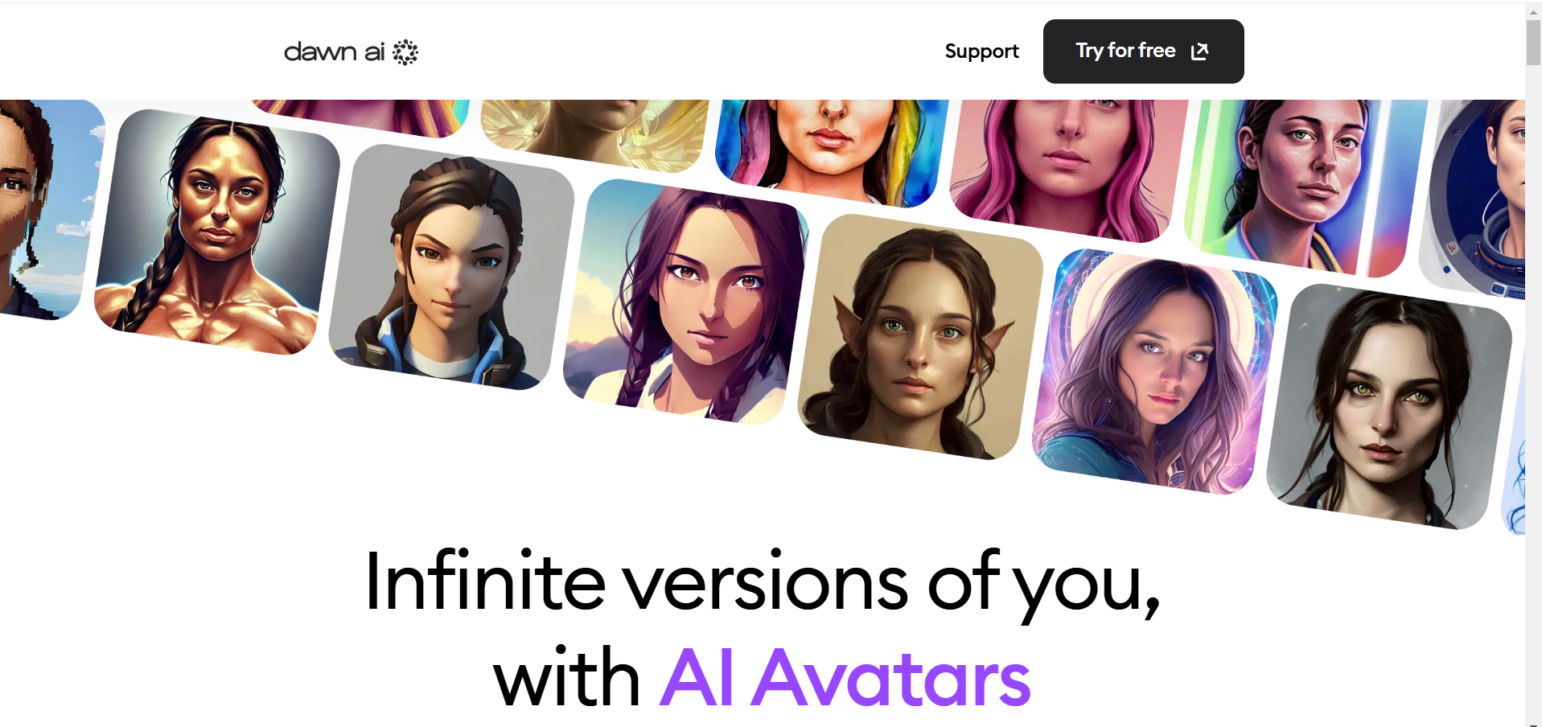Select the golden winged avatar at top

point(595,133)
